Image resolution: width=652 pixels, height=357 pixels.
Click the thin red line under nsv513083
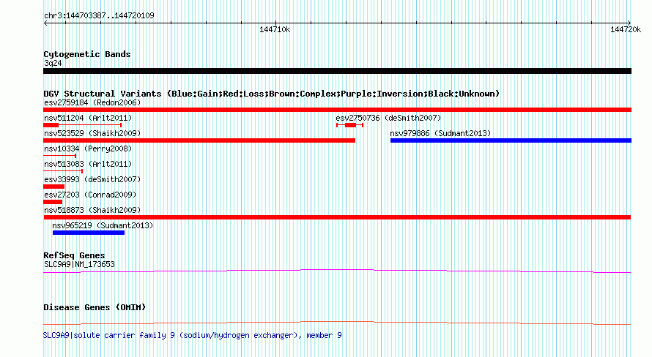[63, 171]
